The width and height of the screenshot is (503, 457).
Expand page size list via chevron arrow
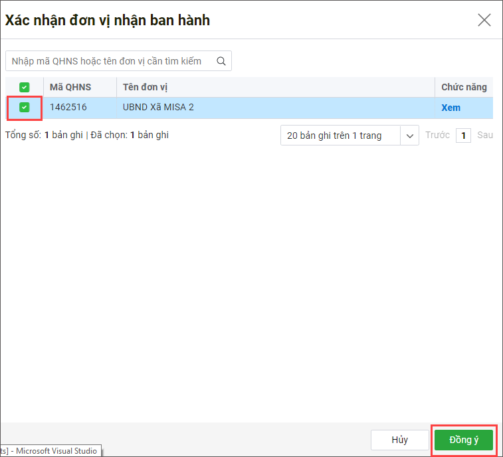click(410, 136)
